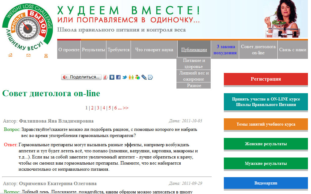
Task: Go to page 4 in pagination
Action: (104, 108)
